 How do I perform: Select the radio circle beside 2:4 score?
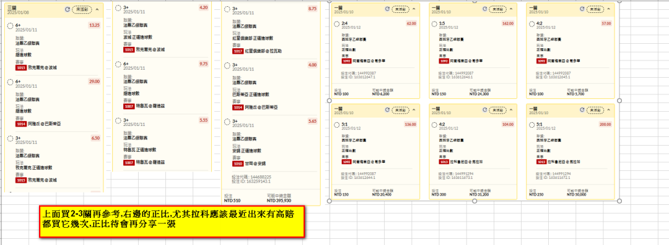point(337,24)
